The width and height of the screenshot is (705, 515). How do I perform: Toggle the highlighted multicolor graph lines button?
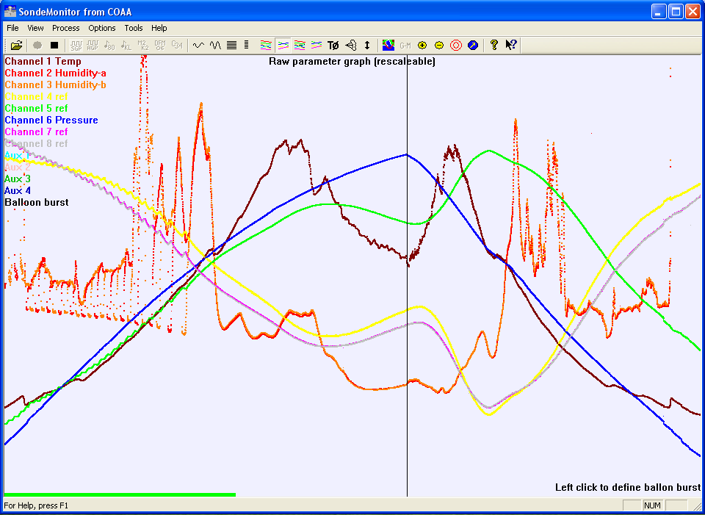click(x=283, y=45)
